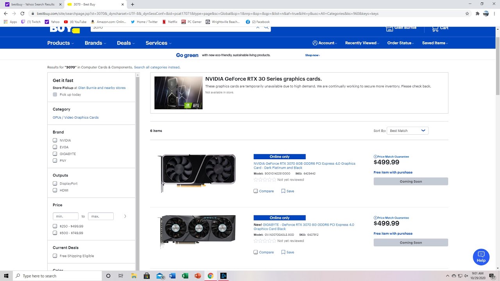Open the Amazon.com bookmark

point(109,22)
